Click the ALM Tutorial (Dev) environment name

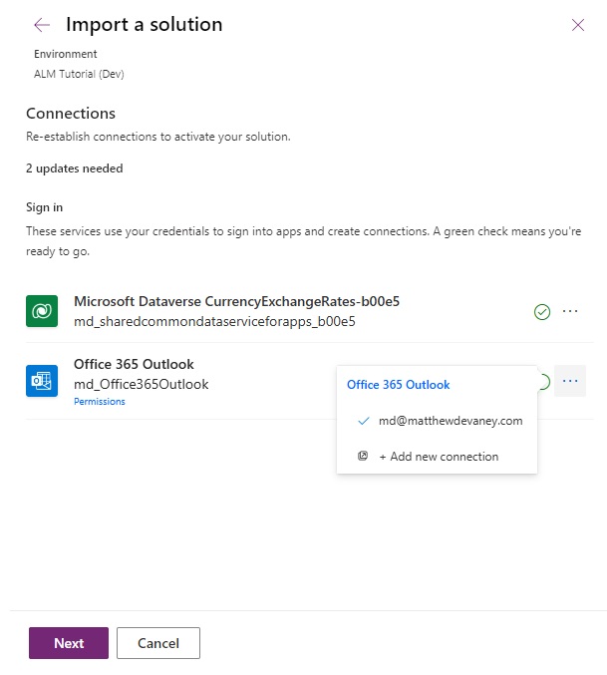(79, 74)
